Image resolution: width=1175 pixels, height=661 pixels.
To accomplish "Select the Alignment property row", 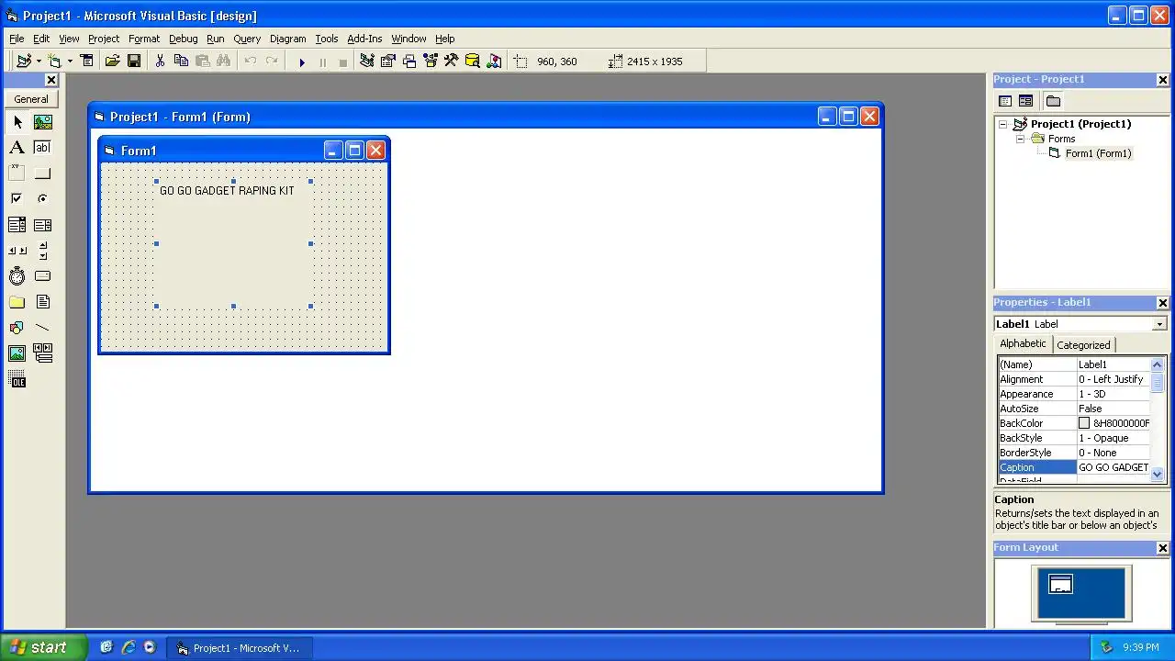I will (x=1073, y=379).
